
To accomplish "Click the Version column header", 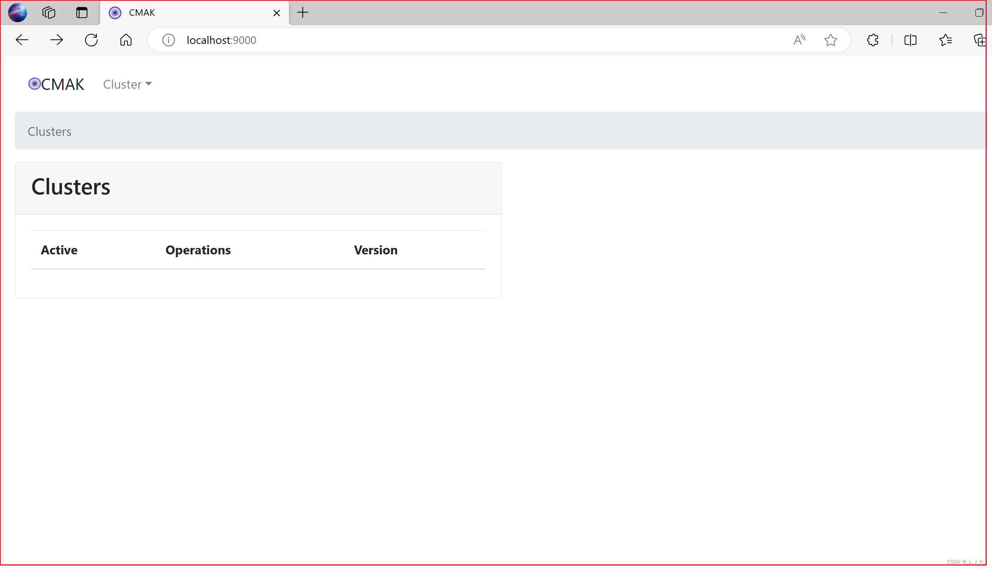I will click(376, 250).
